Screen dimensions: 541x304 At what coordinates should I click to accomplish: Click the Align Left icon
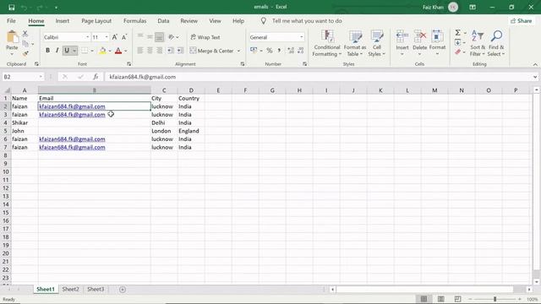[140, 51]
